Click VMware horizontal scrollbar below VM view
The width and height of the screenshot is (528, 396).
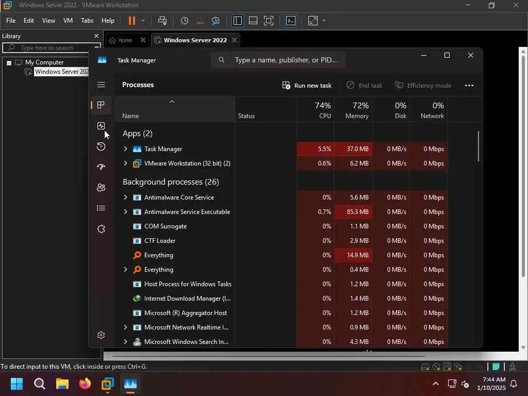pos(268,356)
